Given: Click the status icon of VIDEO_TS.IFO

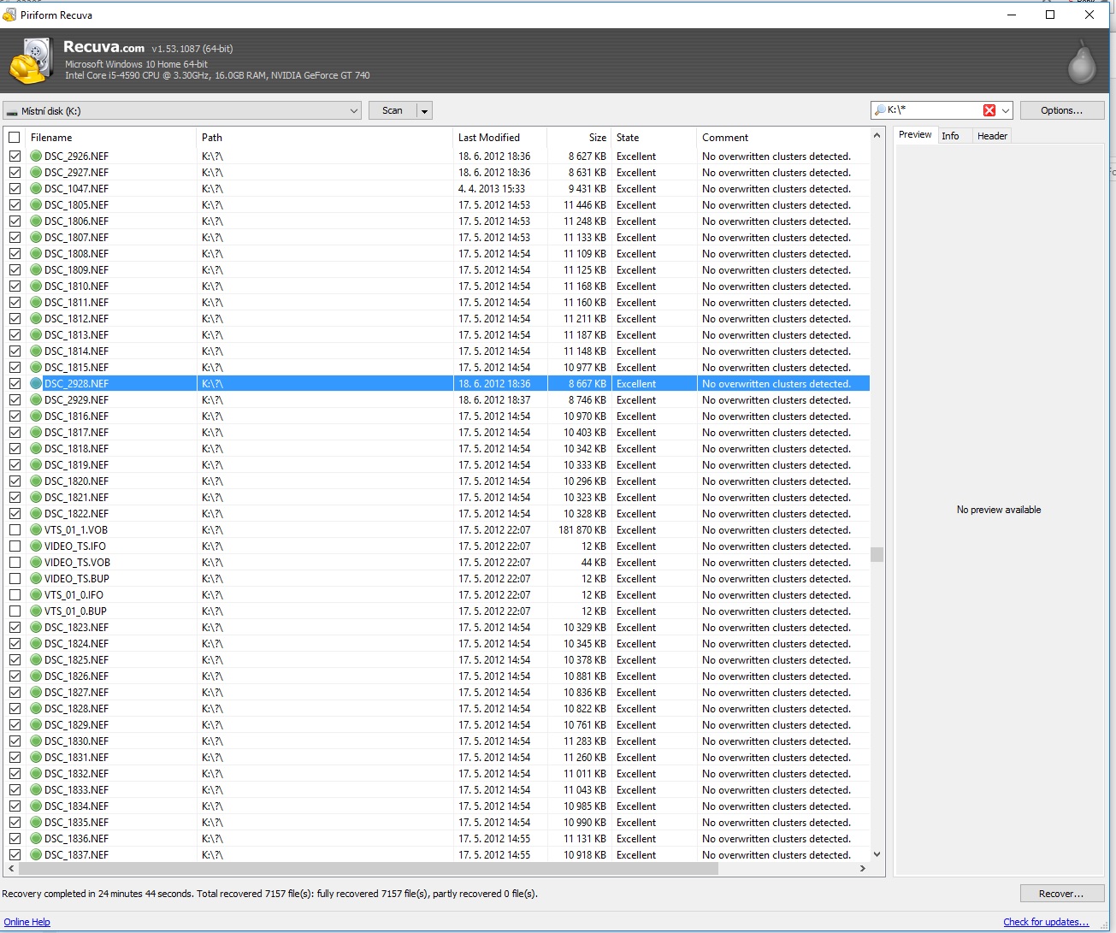Looking at the screenshot, I should pyautogui.click(x=36, y=546).
